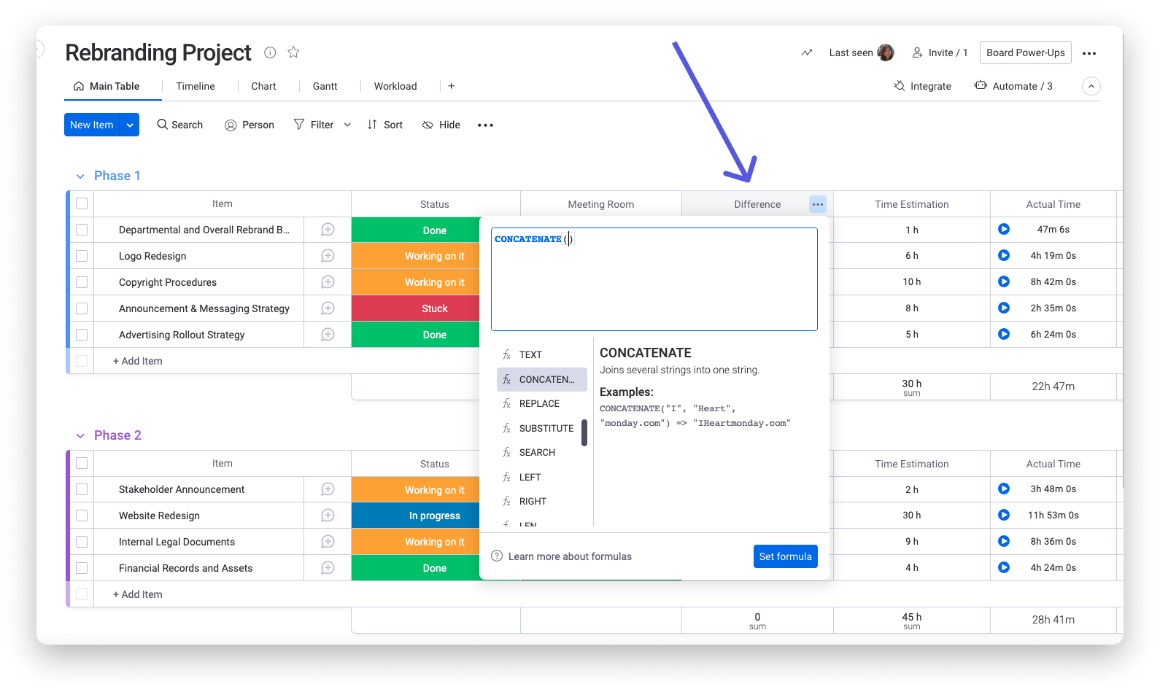Select the SUBSTITUTE formula function
The width and height of the screenshot is (1160, 692).
coord(542,429)
